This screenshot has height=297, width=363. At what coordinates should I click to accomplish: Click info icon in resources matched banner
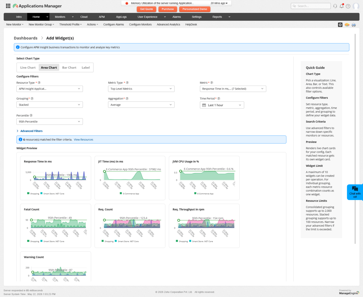coord(20,139)
